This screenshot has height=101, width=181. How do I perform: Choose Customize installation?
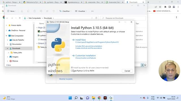pos(85,56)
